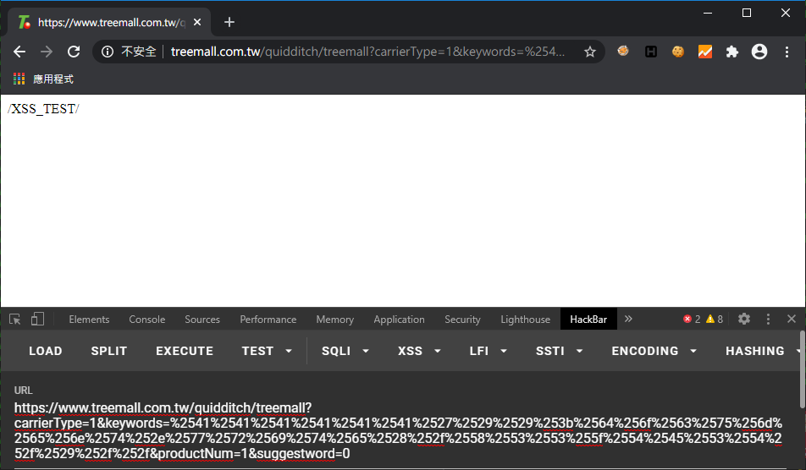The image size is (806, 470).
Task: View site info for not-secure connection
Action: [x=108, y=52]
